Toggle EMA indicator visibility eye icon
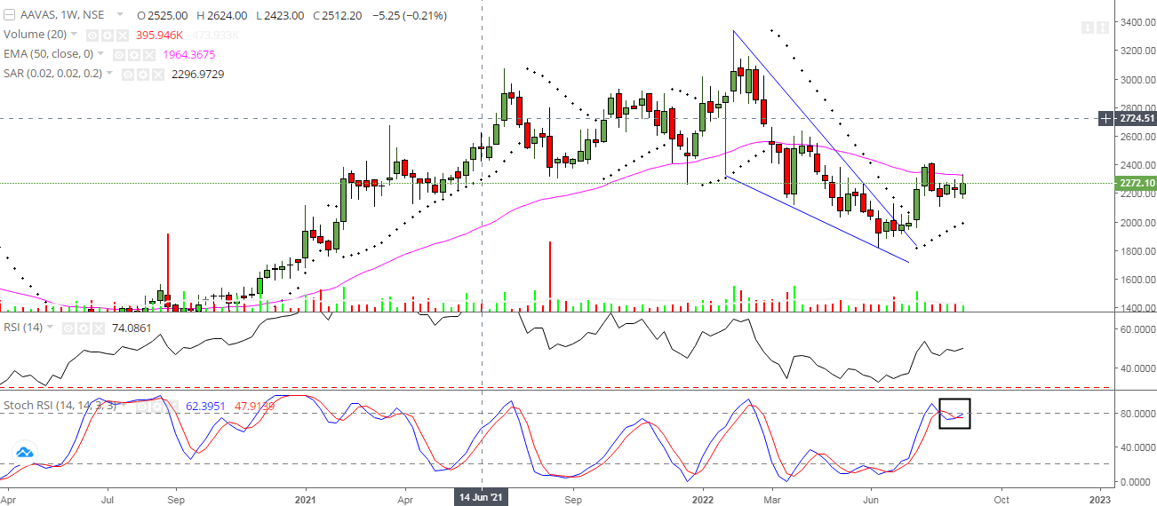1157x506 pixels. point(120,55)
